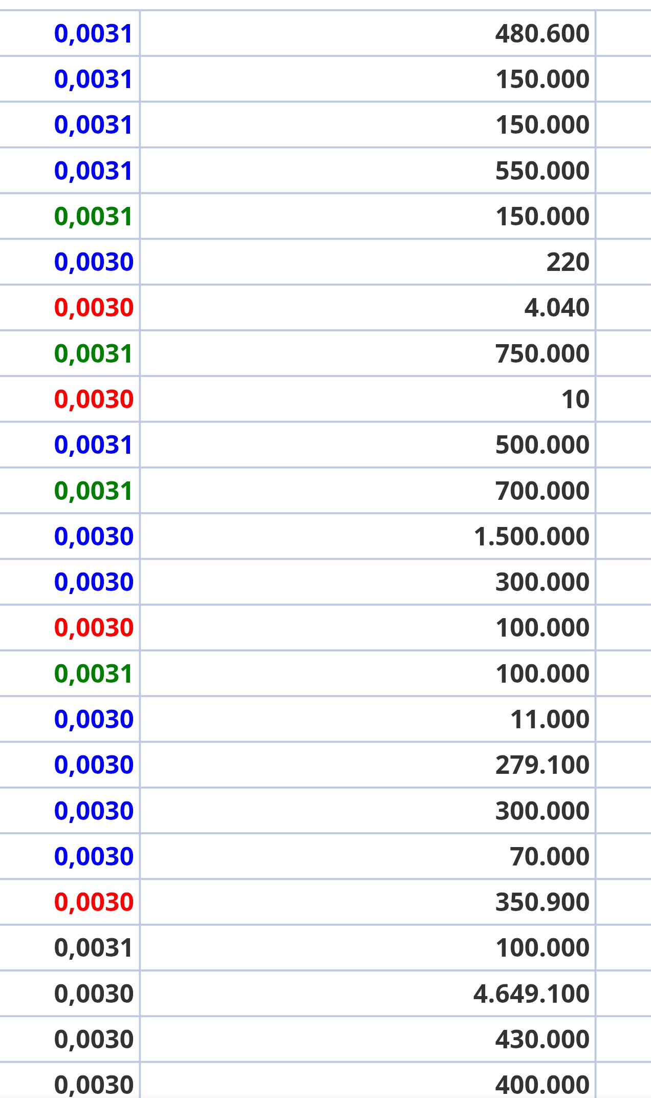Click the red 0,0030 price beside 4.040
651x1098 pixels.
94,308
